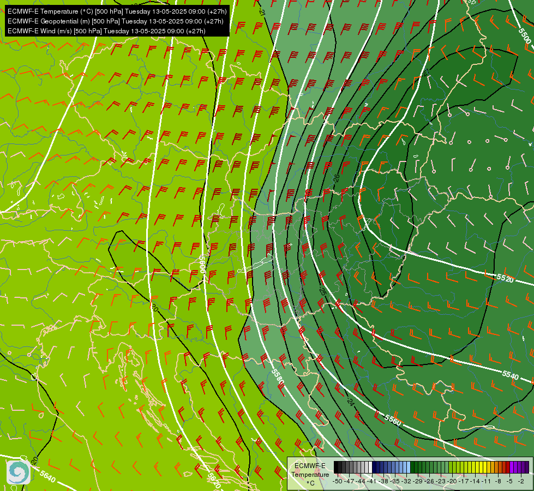Click the 5580 geopotential contour label
534x491 pixels.
278,378
